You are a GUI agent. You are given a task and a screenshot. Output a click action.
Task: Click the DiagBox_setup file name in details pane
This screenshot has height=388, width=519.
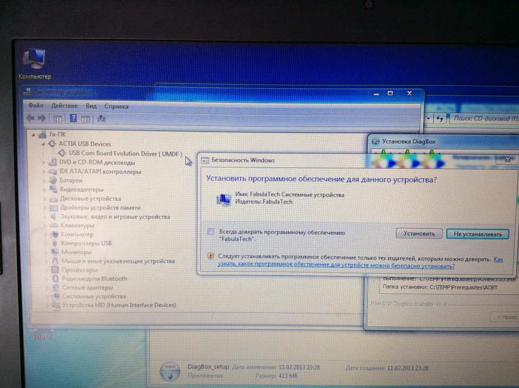point(208,367)
